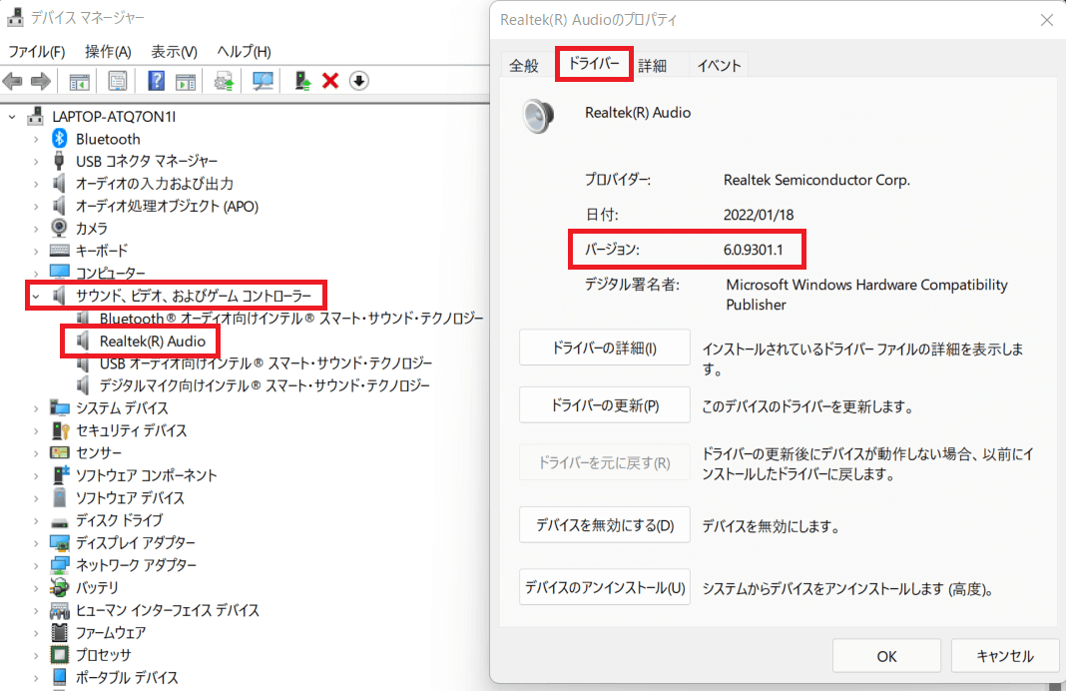Click ドライバーの更新(P) button
Image resolution: width=1066 pixels, height=691 pixels.
click(605, 405)
